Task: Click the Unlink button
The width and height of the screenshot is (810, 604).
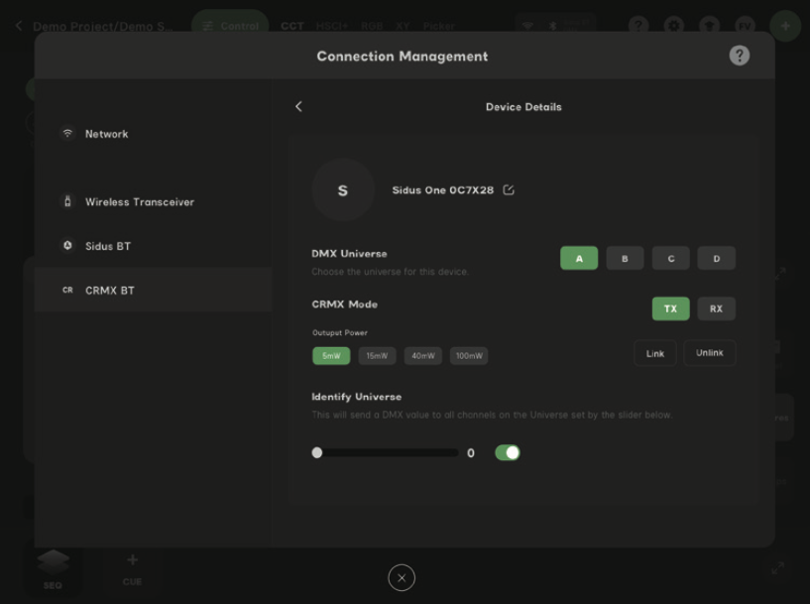Action: pyautogui.click(x=709, y=352)
